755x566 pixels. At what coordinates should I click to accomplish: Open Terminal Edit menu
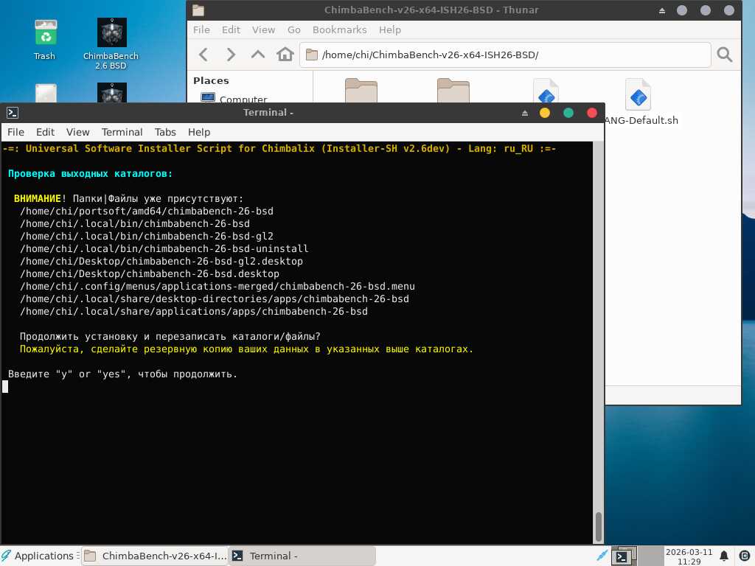45,132
